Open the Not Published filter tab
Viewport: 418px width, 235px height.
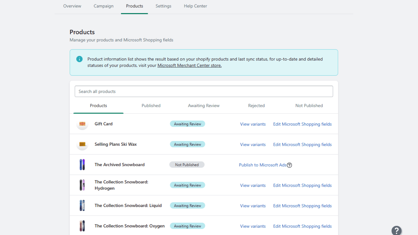click(x=309, y=105)
